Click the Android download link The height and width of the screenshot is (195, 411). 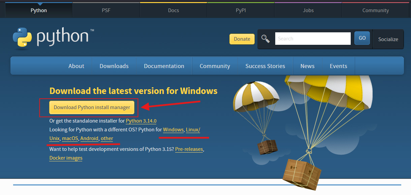point(89,138)
